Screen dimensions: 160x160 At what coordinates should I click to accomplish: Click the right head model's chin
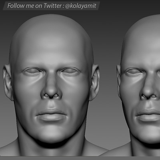pos(148,133)
